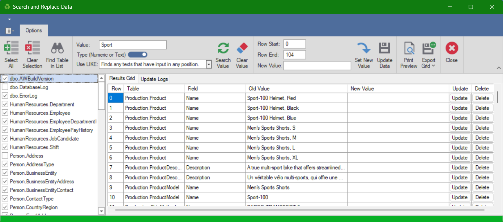Image resolution: width=503 pixels, height=222 pixels.
Task: Click the Clear Selection icon
Action: click(x=32, y=48)
